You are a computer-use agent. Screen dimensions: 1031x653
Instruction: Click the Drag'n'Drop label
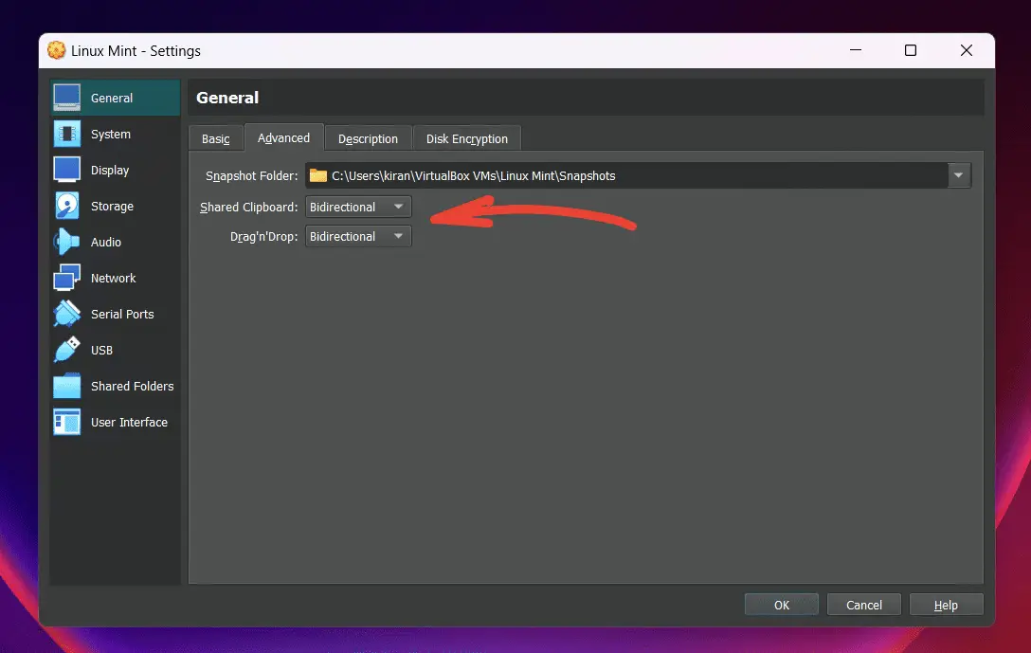tap(263, 237)
